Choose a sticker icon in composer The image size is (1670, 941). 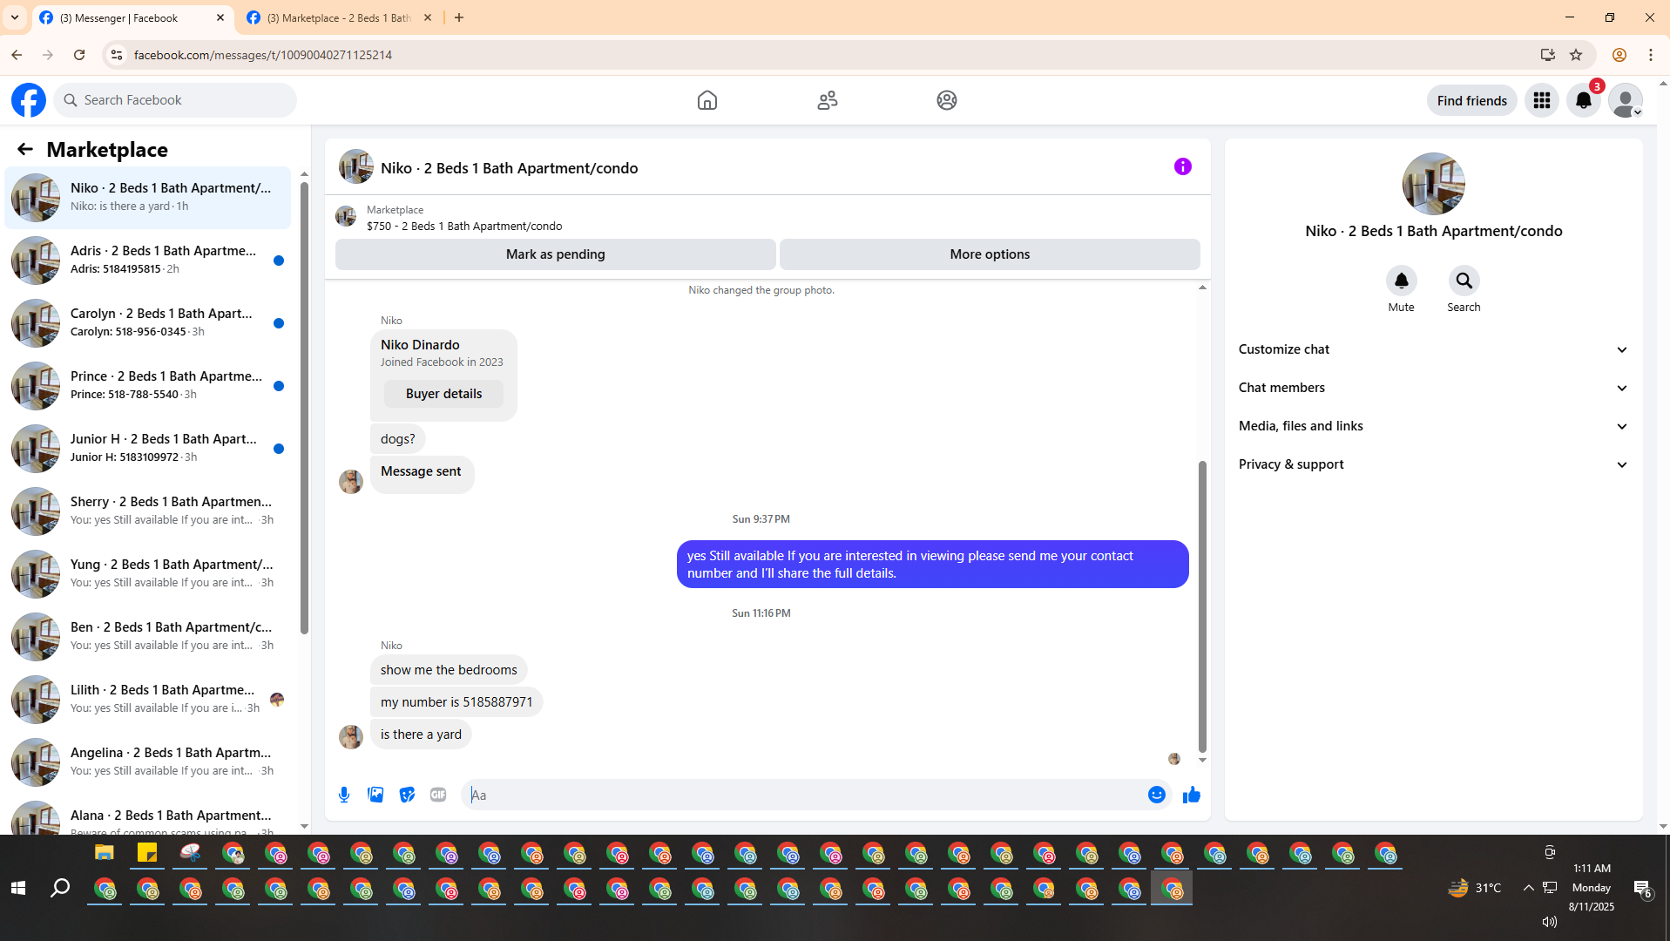407,795
